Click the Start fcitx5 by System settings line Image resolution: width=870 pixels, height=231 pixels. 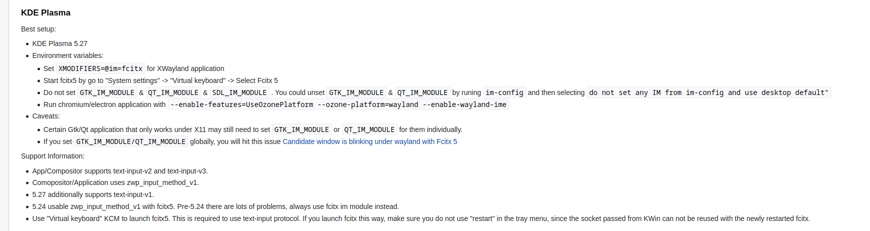coord(161,80)
